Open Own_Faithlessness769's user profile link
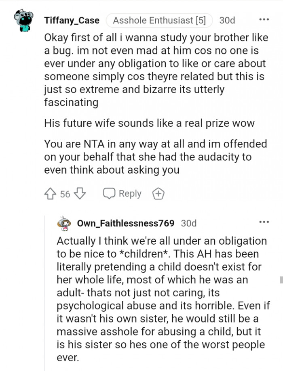 coord(126,223)
